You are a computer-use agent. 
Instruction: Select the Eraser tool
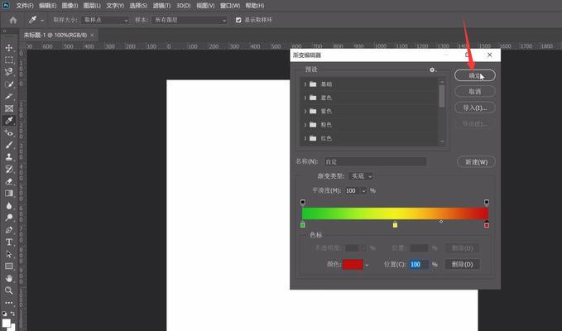click(x=9, y=181)
